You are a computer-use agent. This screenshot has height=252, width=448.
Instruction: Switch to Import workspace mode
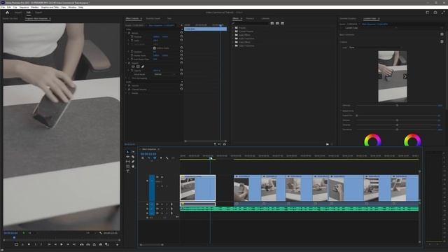click(18, 13)
